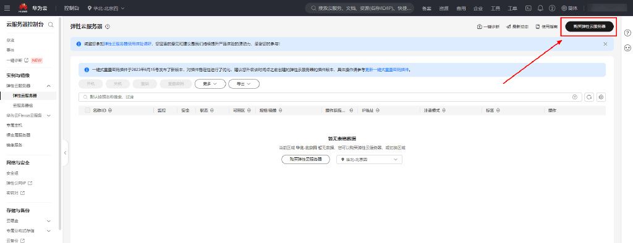Filter the 状态 column
The height and width of the screenshot is (243, 633).
point(212,110)
